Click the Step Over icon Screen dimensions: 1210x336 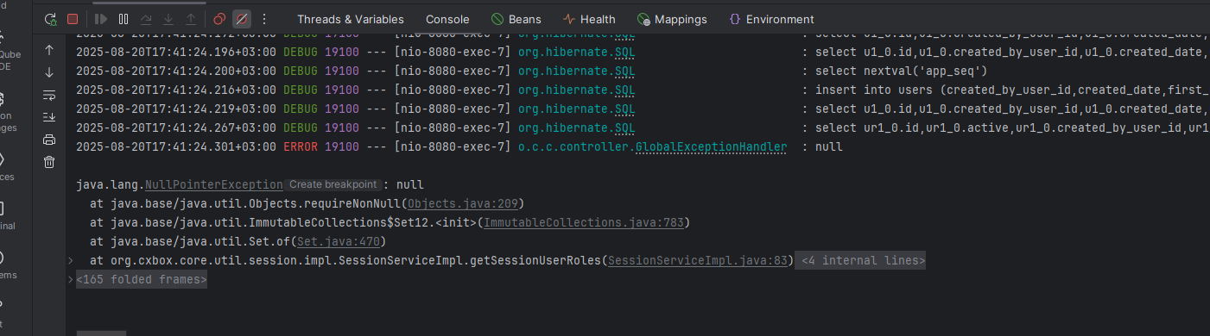click(146, 18)
